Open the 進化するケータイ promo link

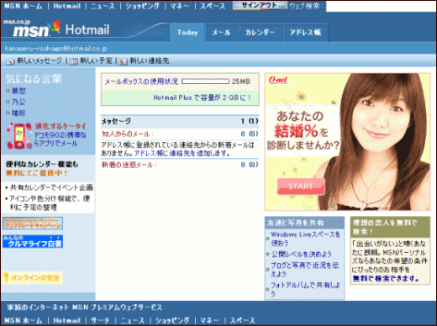61,127
